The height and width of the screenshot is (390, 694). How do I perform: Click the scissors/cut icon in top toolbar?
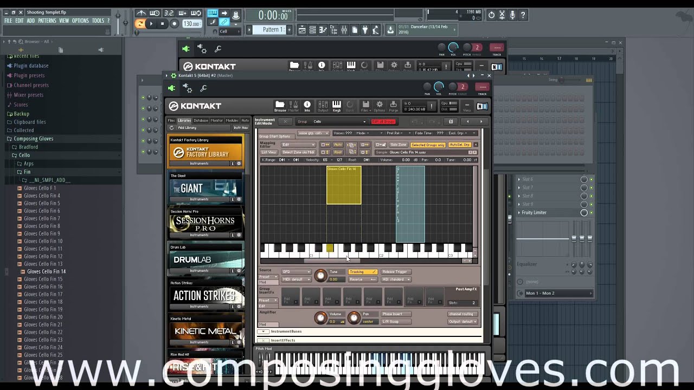pos(502,15)
